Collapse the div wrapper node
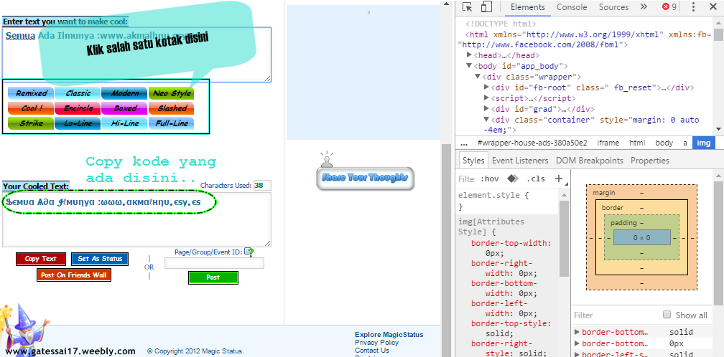This screenshot has height=357, width=724. point(478,77)
